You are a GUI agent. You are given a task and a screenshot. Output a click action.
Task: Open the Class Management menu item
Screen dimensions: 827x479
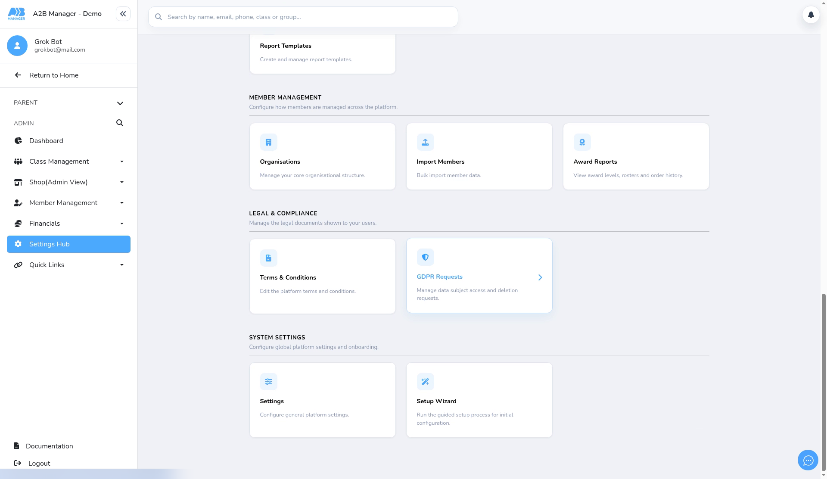(x=68, y=162)
